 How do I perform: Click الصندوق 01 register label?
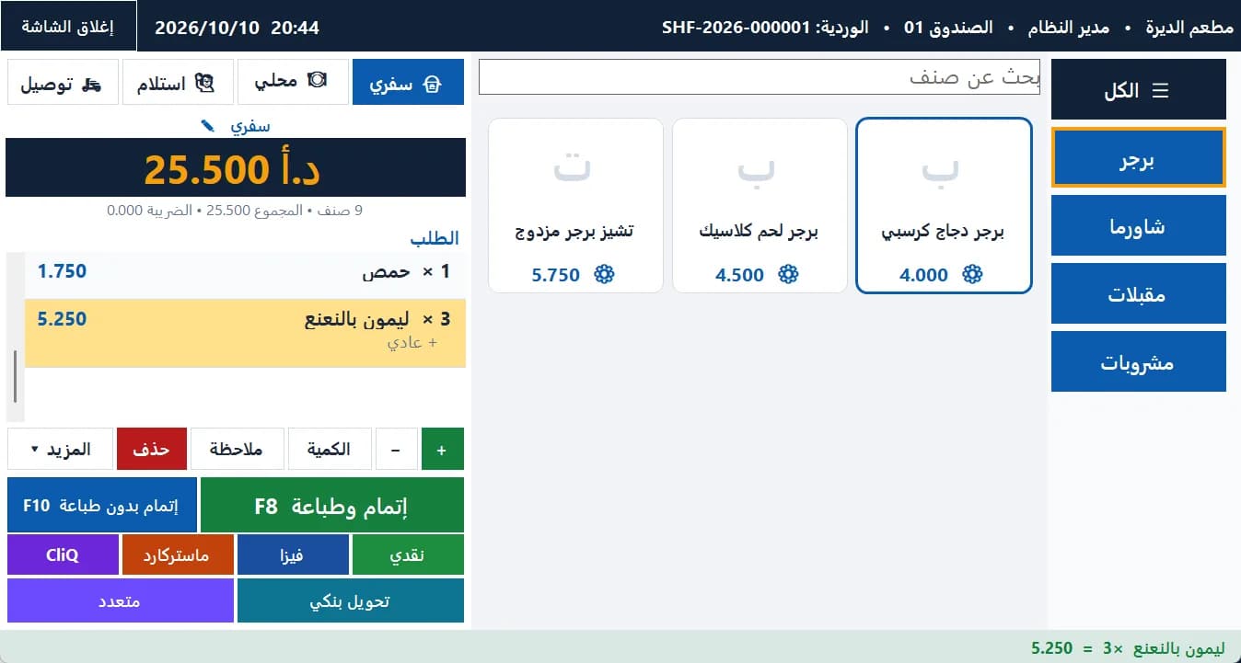(948, 27)
